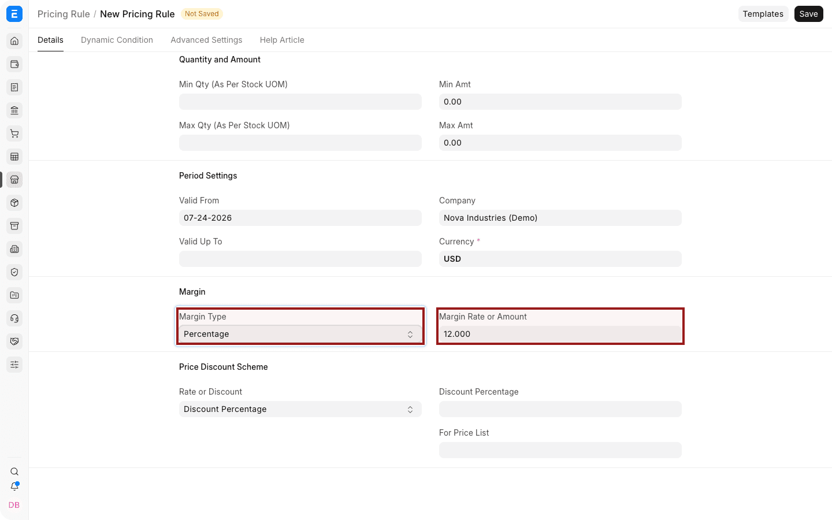Open the Margin Type dropdown

click(x=300, y=334)
